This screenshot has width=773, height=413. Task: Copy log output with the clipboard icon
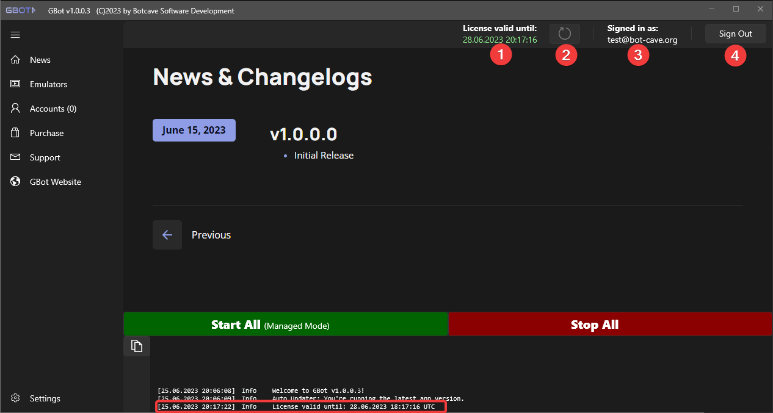tap(137, 347)
